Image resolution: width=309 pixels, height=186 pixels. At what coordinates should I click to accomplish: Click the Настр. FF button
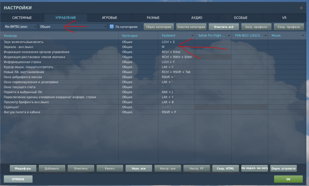[x=197, y=168]
